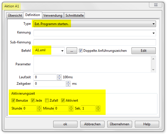Open the Schnittstelle tab
This screenshot has width=167, height=134.
pos(75,15)
